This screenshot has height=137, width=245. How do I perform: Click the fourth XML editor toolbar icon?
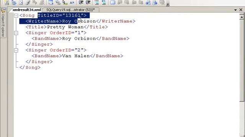pos(28,2)
